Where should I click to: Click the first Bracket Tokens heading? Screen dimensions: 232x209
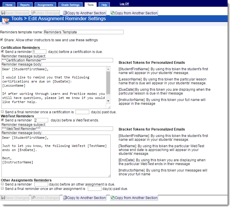[x=152, y=63]
